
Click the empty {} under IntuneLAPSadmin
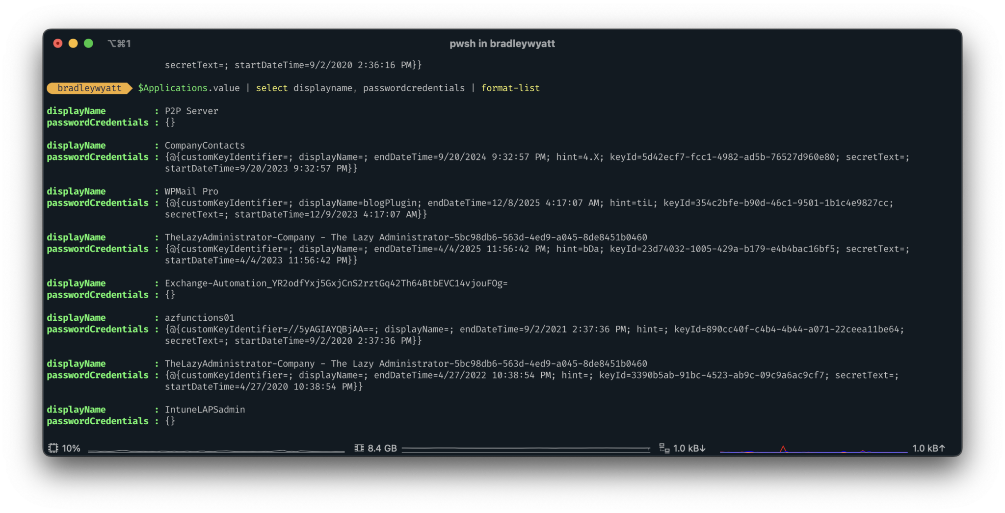[170, 421]
